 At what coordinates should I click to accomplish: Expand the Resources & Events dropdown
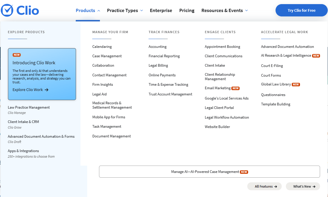point(225,11)
